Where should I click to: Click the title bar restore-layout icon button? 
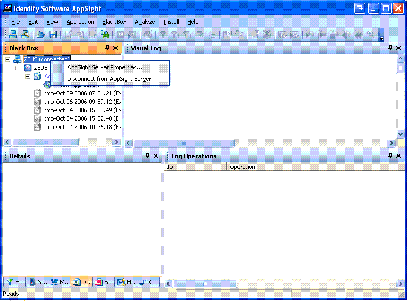[x=359, y=8]
